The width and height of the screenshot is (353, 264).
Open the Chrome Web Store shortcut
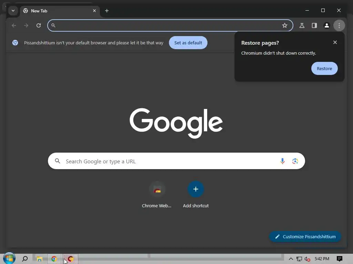tap(157, 195)
